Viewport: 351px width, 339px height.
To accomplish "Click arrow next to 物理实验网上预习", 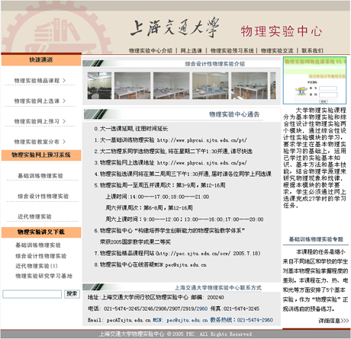I will pyautogui.click(x=64, y=121).
